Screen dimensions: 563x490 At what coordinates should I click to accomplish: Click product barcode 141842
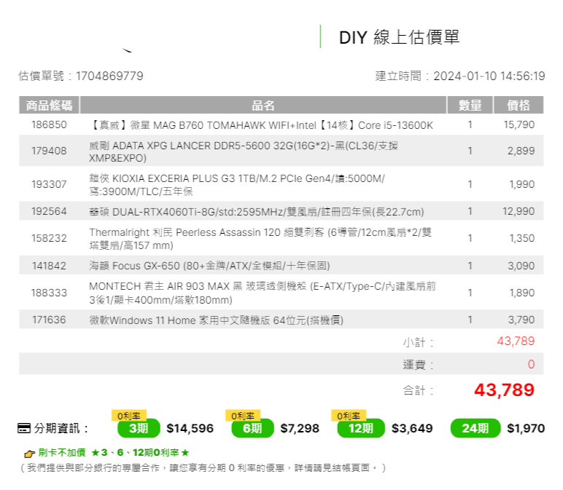(x=49, y=266)
